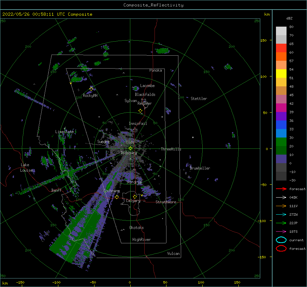Click the Ponoka label

pyautogui.click(x=156, y=70)
